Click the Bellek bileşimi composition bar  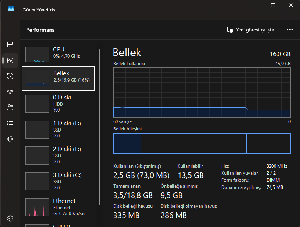point(202,143)
